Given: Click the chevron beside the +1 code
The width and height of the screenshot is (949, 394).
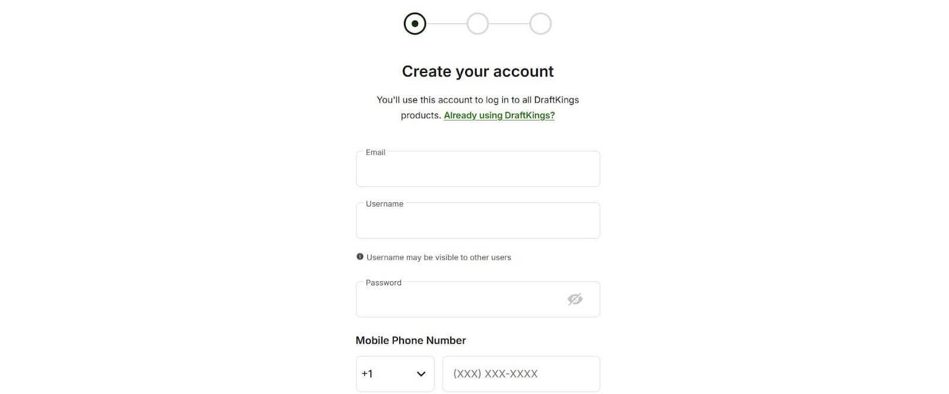Looking at the screenshot, I should click(x=421, y=374).
